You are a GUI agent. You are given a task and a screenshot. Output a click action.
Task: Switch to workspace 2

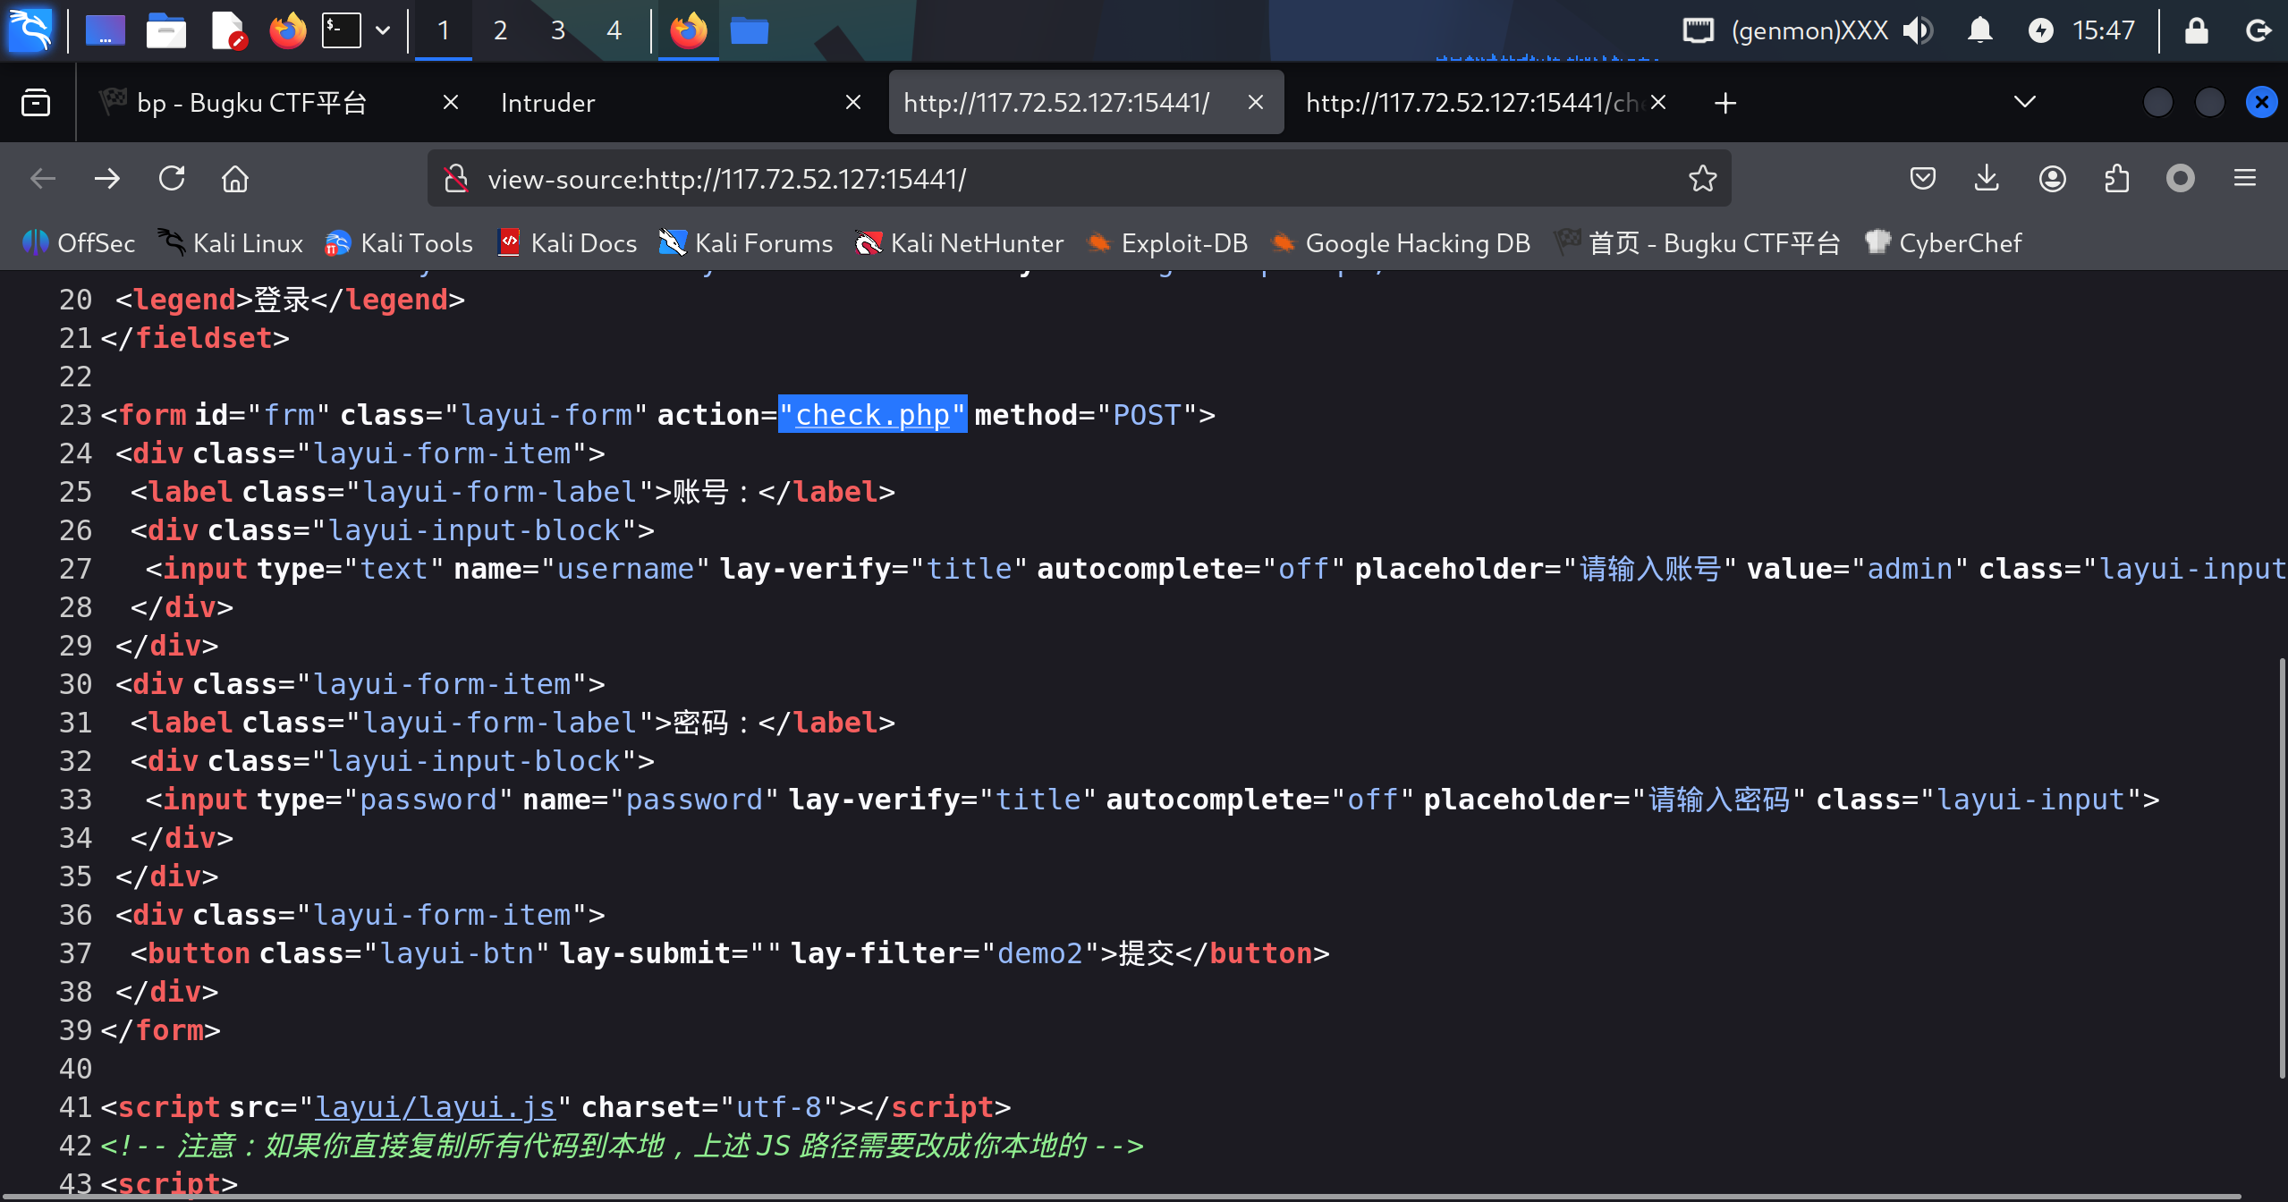(x=500, y=30)
